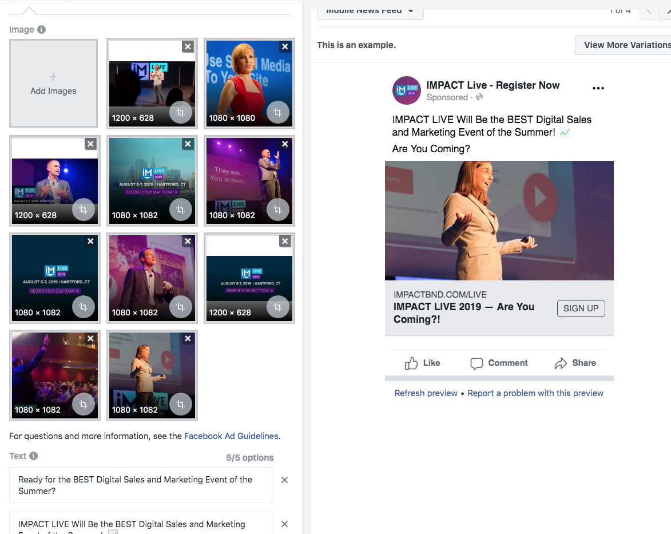Click 'Report a problem with this preview' link
The height and width of the screenshot is (534, 671).
[x=535, y=393]
